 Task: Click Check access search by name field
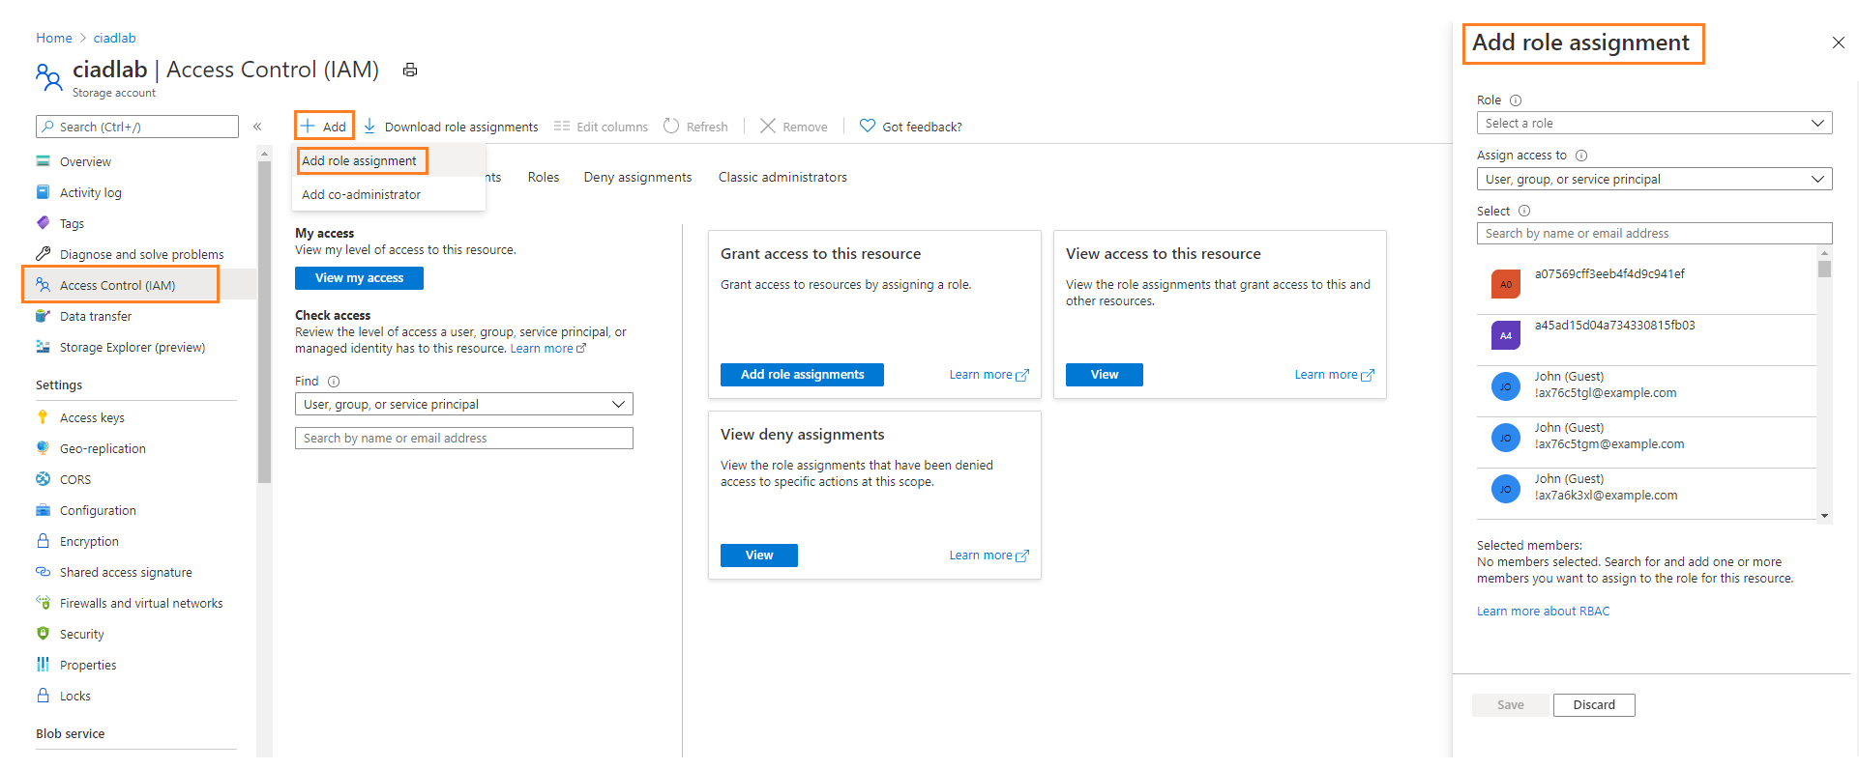click(x=463, y=439)
